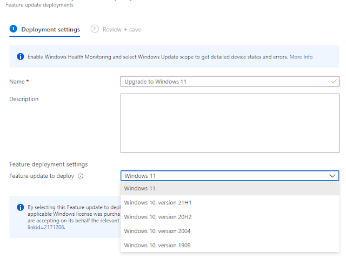The height and width of the screenshot is (258, 346).
Task: Choose Windows 10, version 21H1 option
Action: point(230,203)
